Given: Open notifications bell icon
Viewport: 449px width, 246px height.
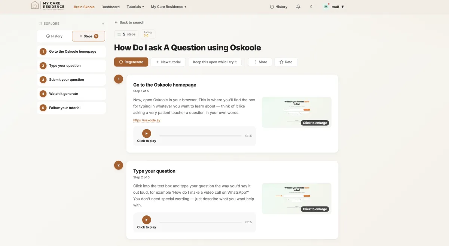Looking at the screenshot, I should click(298, 7).
